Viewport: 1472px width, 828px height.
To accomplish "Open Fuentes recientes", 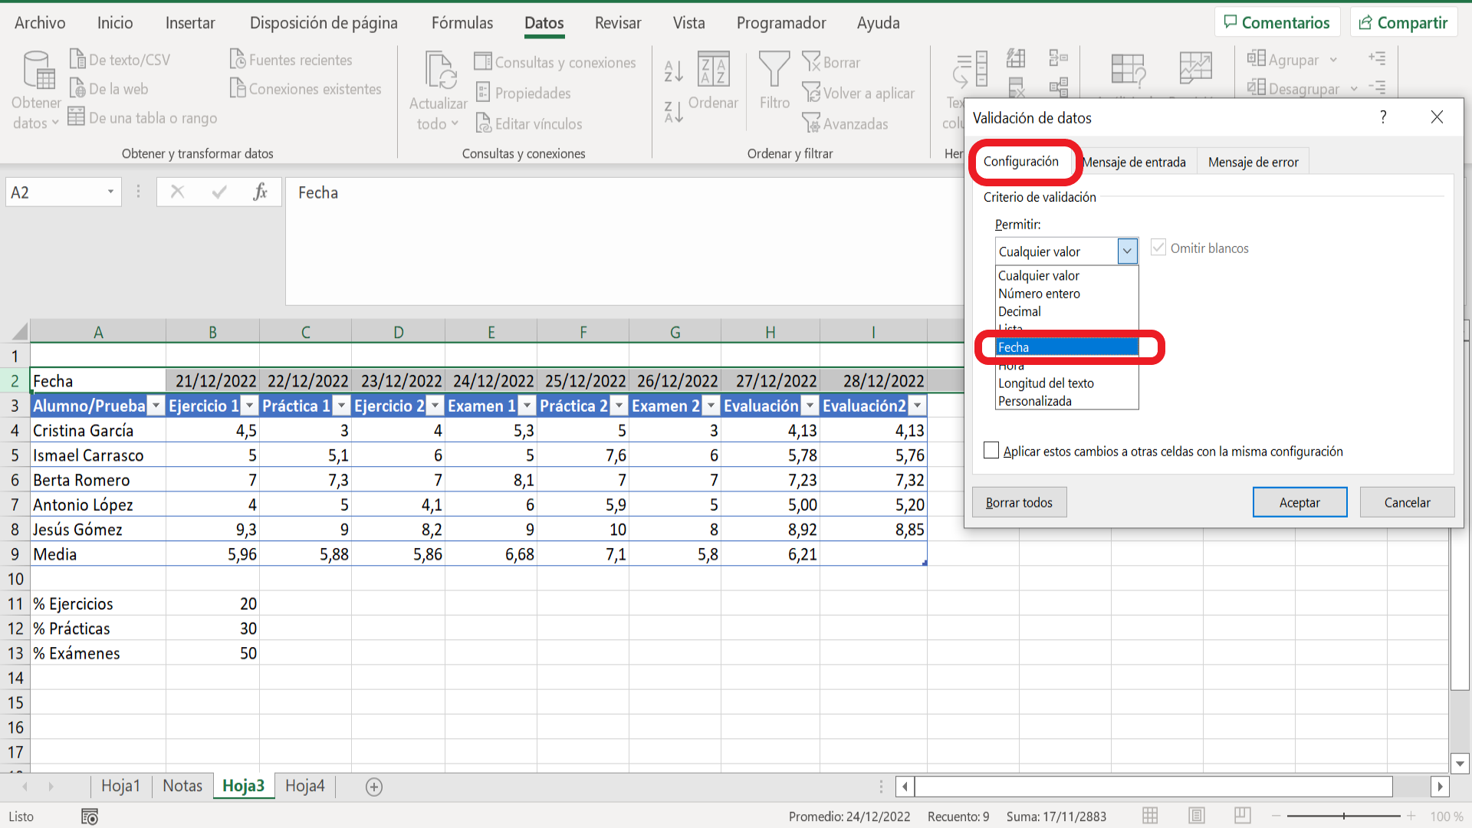I will click(x=291, y=60).
